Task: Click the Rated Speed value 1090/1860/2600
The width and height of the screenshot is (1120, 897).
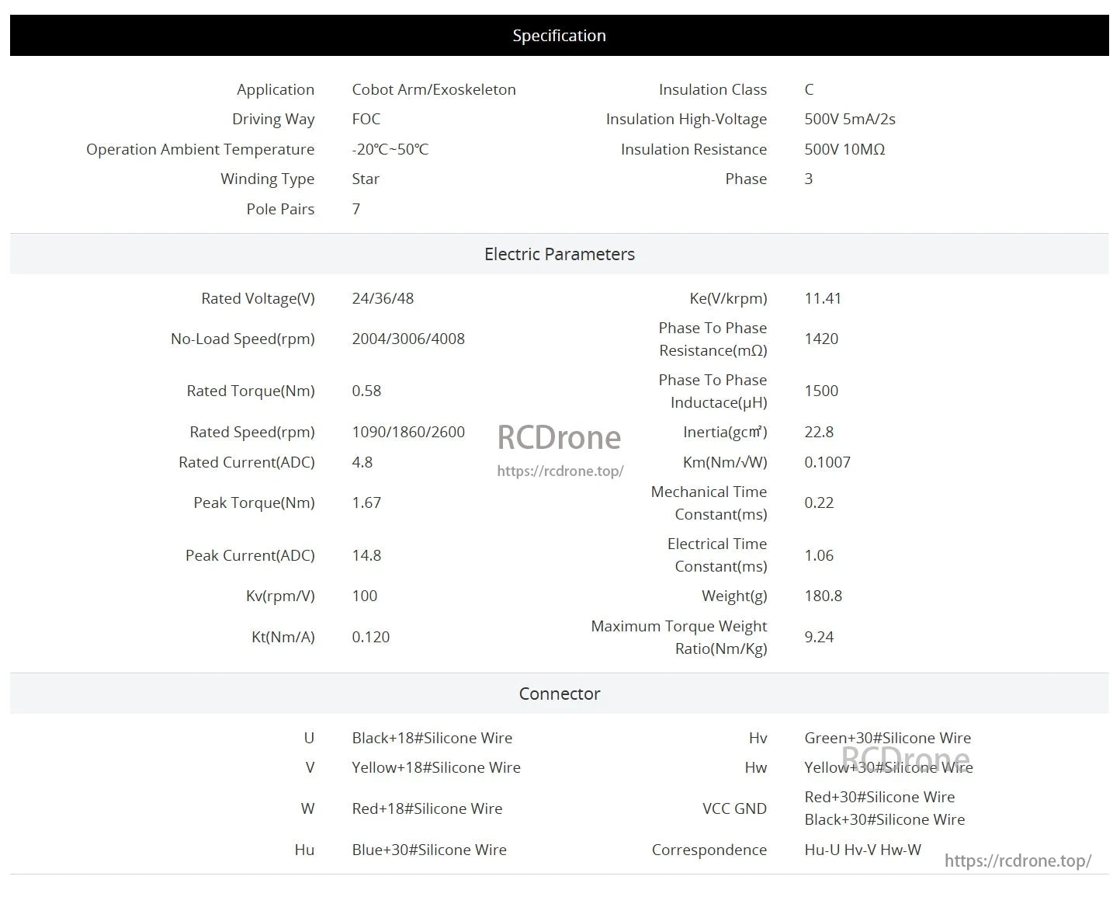Action: pyautogui.click(x=408, y=432)
